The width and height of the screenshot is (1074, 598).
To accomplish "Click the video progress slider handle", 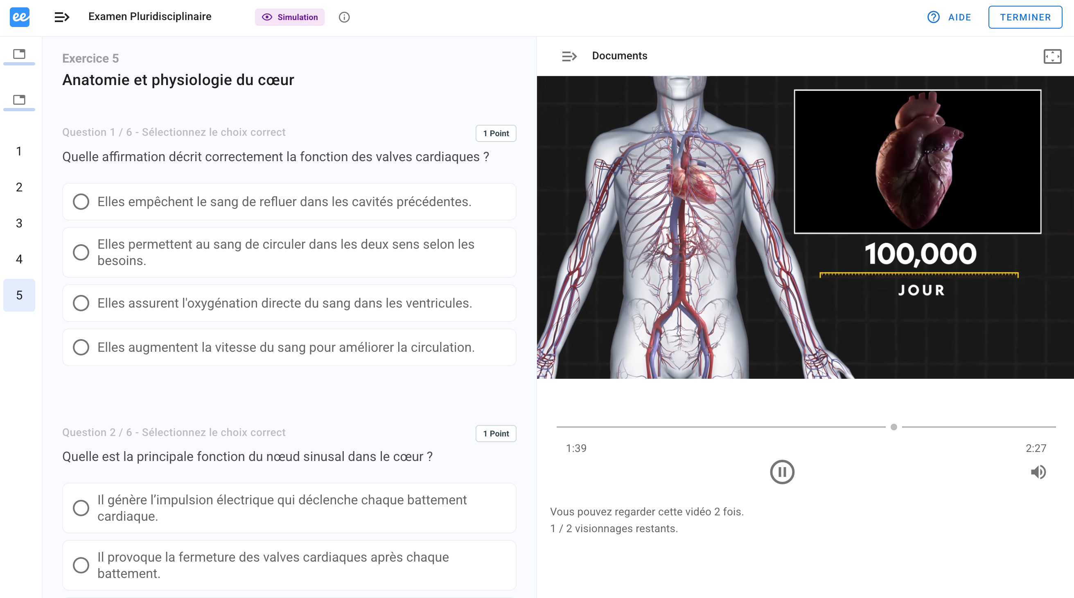I will click(893, 427).
